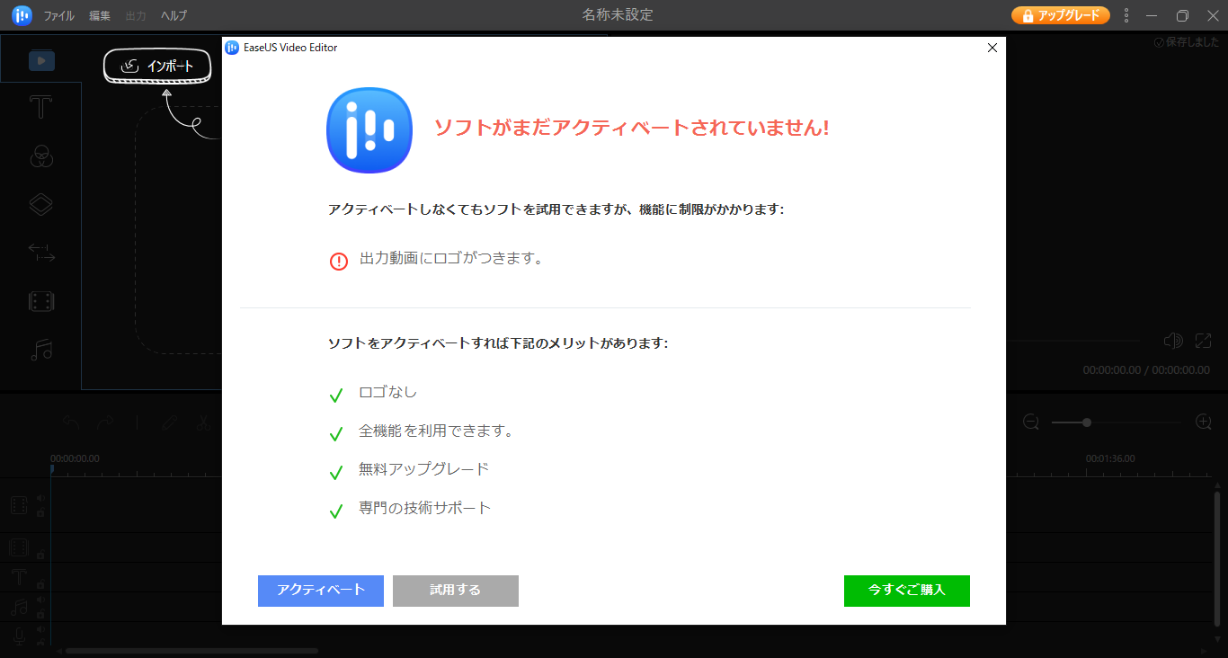1228x658 pixels.
Task: Open the 編集 menu
Action: (x=100, y=16)
